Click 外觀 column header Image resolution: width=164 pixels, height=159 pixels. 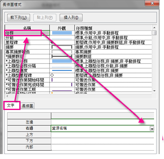62,28
